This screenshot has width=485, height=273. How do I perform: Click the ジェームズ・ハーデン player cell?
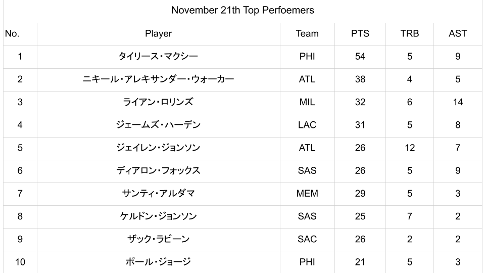(158, 125)
